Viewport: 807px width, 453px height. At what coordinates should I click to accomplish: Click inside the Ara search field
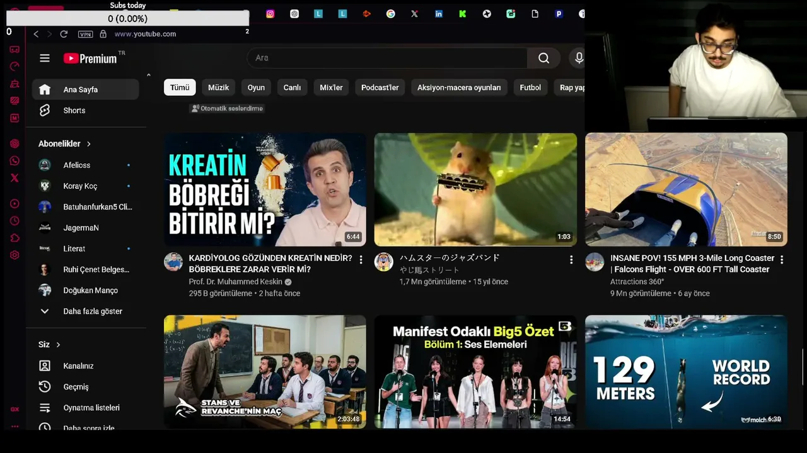coord(387,58)
